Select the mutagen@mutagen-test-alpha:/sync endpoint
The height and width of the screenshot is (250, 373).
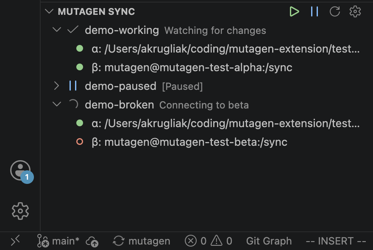pyautogui.click(x=192, y=67)
